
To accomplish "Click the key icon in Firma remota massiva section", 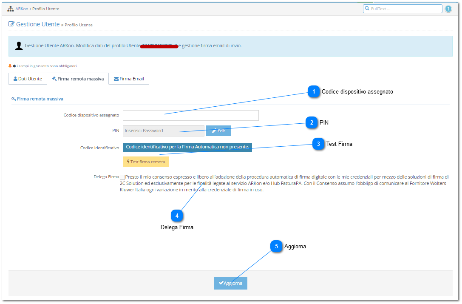I will 14,99.
